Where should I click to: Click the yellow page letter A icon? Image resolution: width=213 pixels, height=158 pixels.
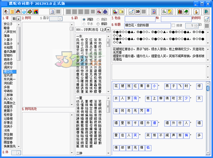click(170, 12)
